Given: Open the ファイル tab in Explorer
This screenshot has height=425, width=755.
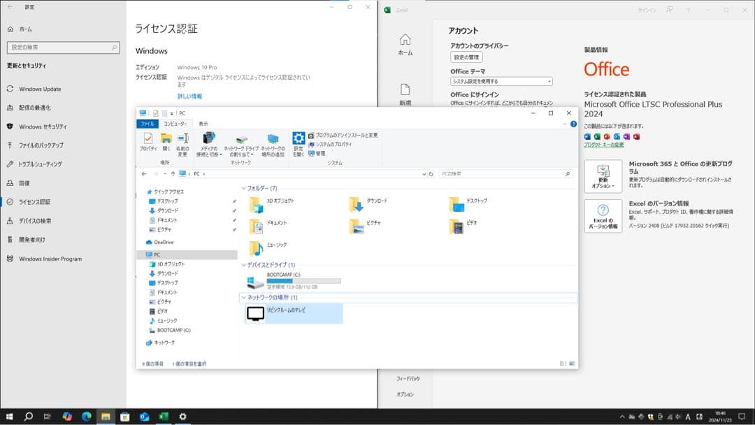Looking at the screenshot, I should point(148,124).
